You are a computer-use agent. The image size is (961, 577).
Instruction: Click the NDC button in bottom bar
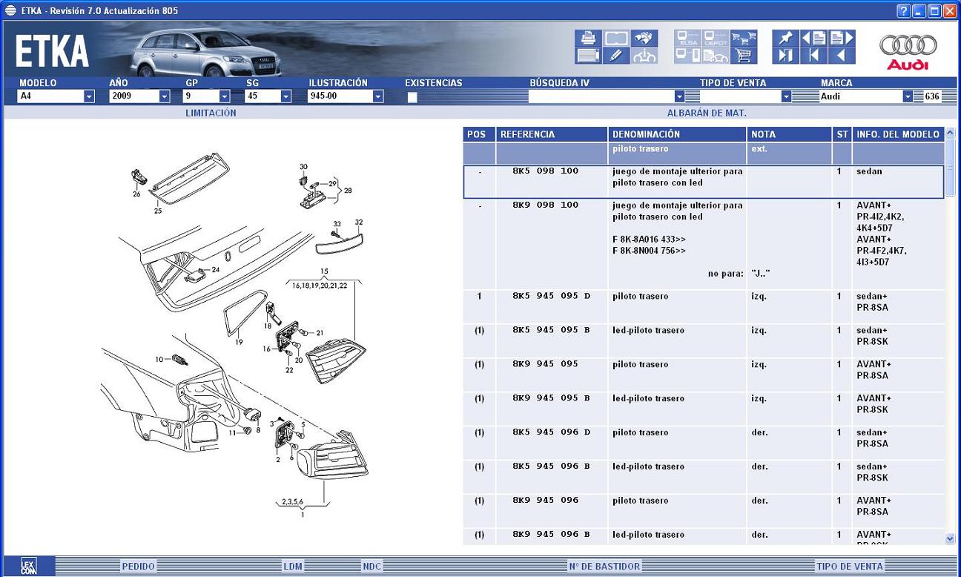[371, 567]
